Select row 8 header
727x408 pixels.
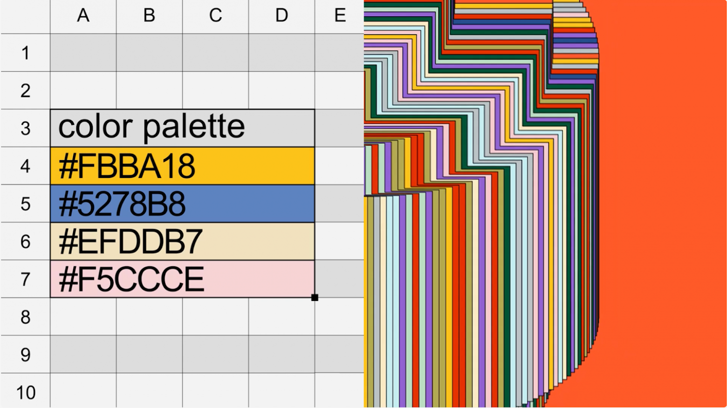tap(25, 317)
